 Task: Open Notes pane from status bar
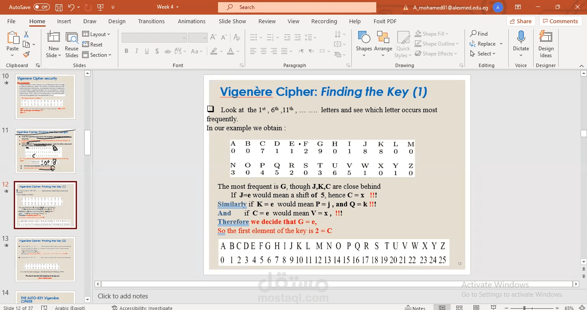[415, 308]
